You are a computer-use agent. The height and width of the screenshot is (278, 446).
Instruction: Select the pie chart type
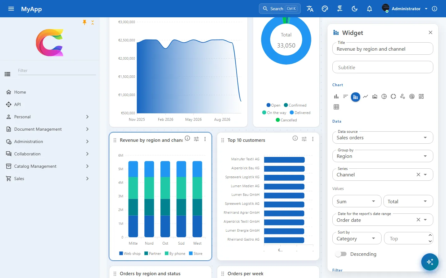(384, 97)
